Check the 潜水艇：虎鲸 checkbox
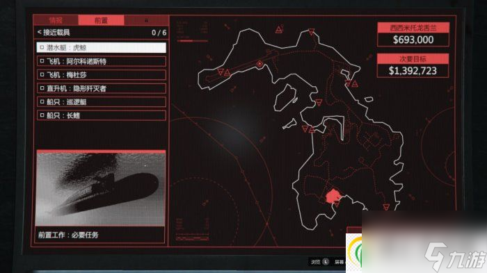Screen dimensions: 487x273 click(42, 47)
